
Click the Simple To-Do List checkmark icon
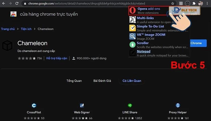(x=133, y=28)
